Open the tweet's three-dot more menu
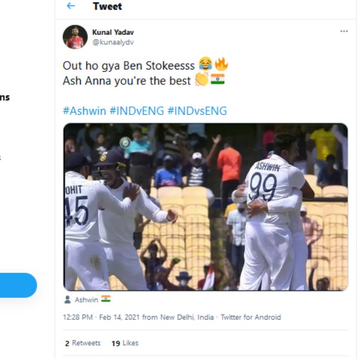The height and width of the screenshot is (359, 359). [343, 31]
